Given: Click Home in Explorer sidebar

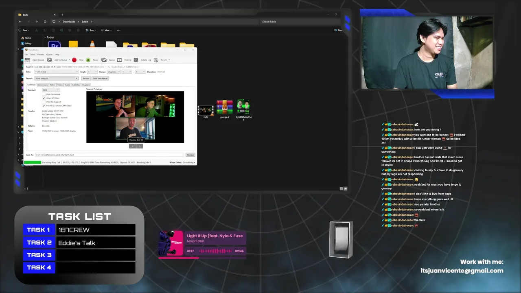Looking at the screenshot, I should (26, 38).
